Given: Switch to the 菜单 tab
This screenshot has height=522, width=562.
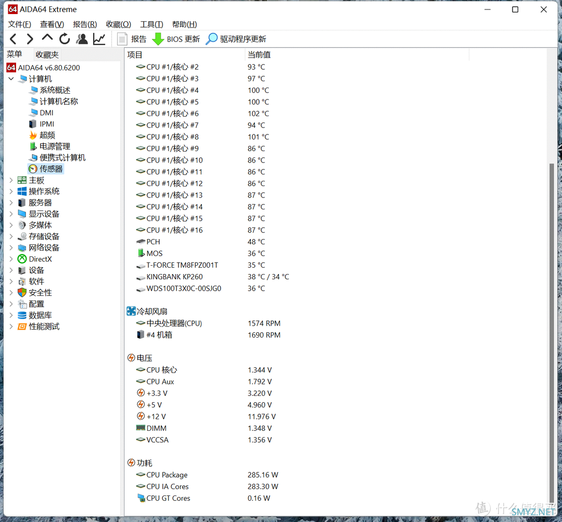Looking at the screenshot, I should point(15,54).
